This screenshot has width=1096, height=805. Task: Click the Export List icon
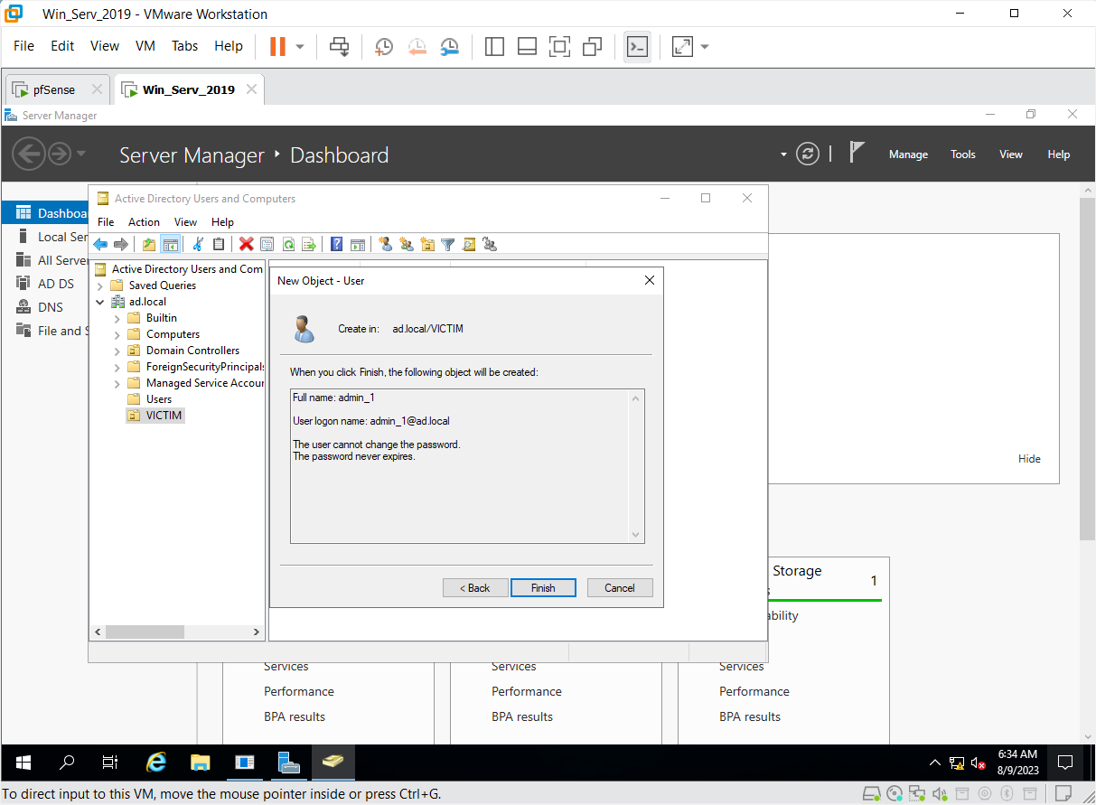click(309, 244)
